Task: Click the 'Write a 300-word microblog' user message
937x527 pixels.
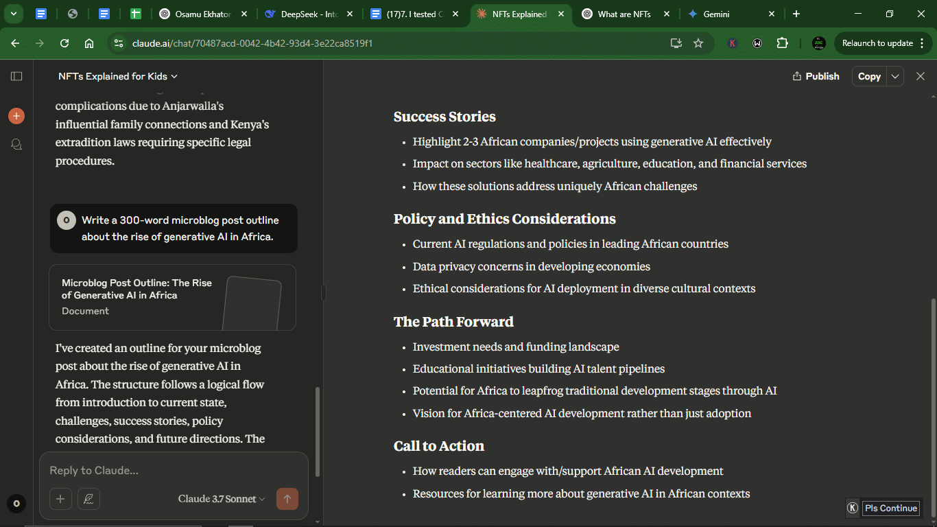Action: coord(174,229)
